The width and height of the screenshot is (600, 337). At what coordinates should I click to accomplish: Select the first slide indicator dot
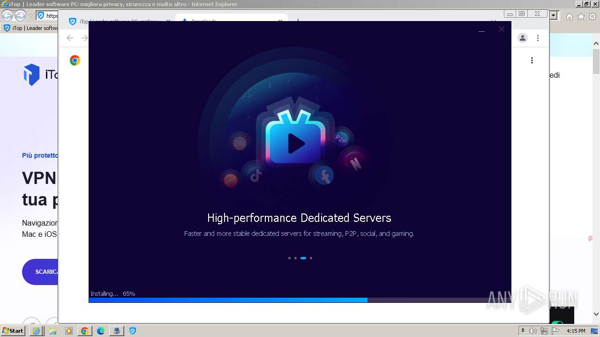pos(289,258)
